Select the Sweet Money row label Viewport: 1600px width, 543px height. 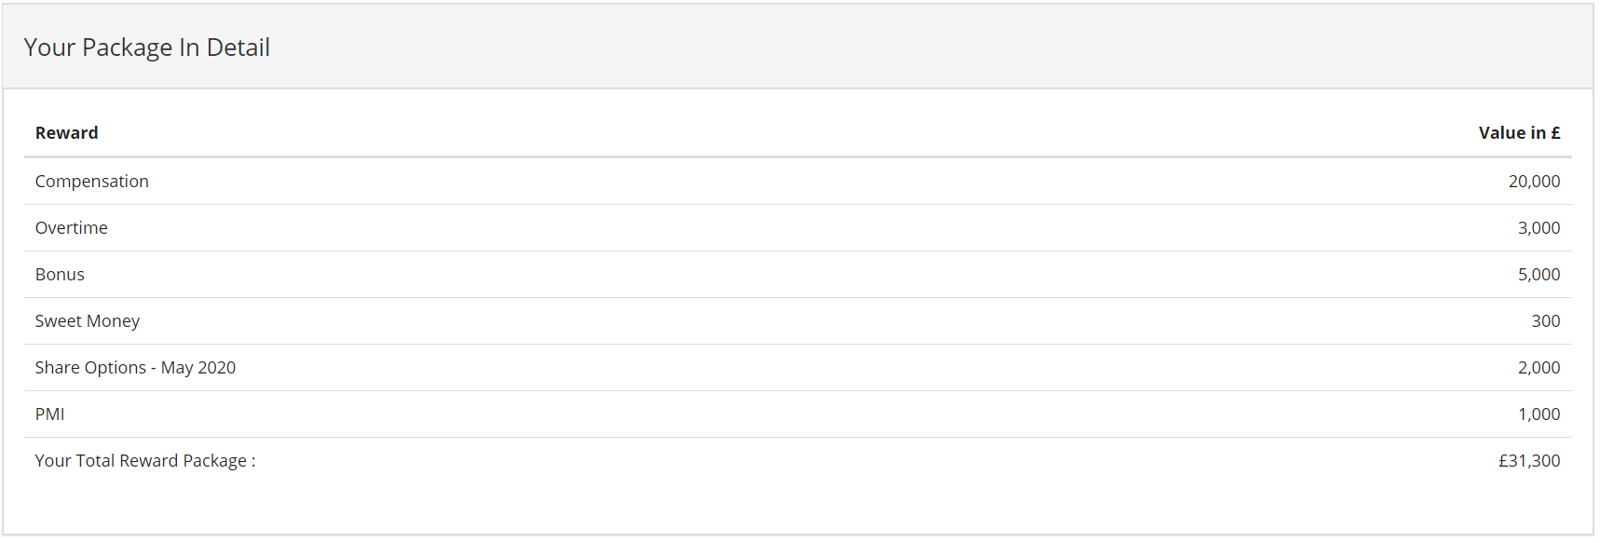click(x=87, y=321)
